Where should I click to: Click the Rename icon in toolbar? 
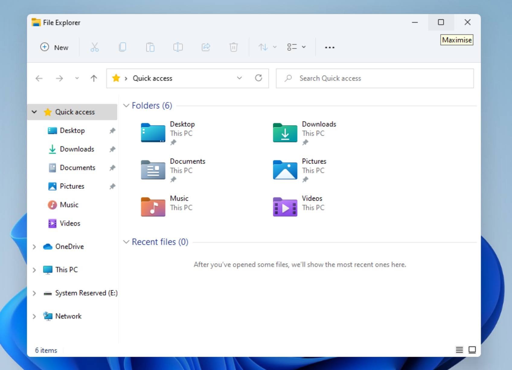click(x=178, y=47)
